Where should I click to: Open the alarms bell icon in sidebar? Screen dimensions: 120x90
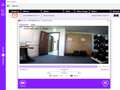point(3,4)
